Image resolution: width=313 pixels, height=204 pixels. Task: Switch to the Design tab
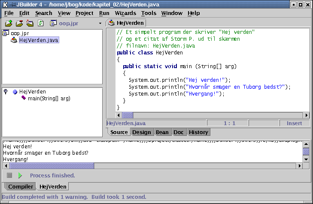tap(141, 132)
